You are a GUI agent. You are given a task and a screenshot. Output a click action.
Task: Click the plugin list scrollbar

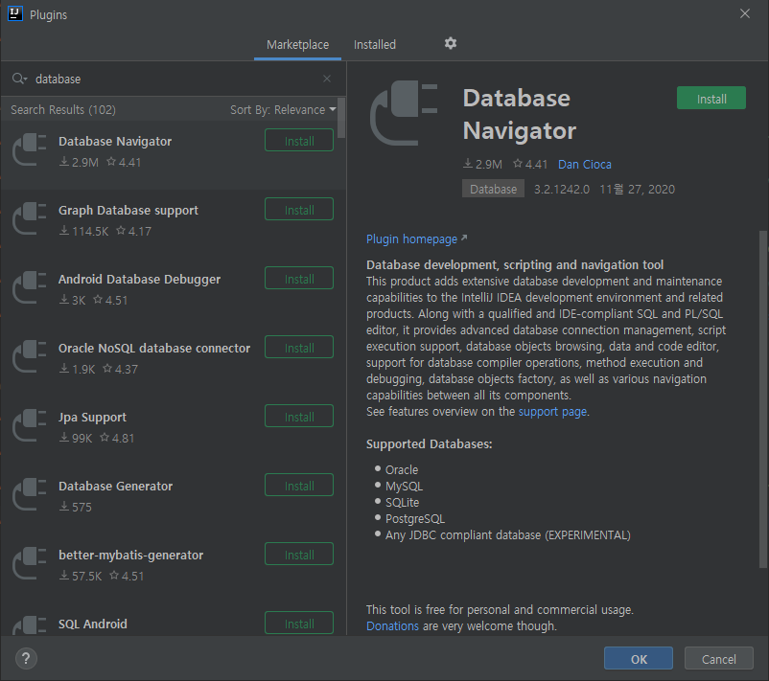click(340, 118)
